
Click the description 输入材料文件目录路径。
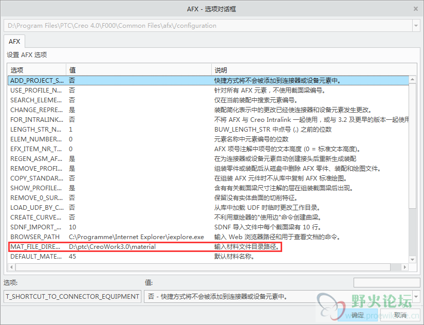[x=247, y=246]
